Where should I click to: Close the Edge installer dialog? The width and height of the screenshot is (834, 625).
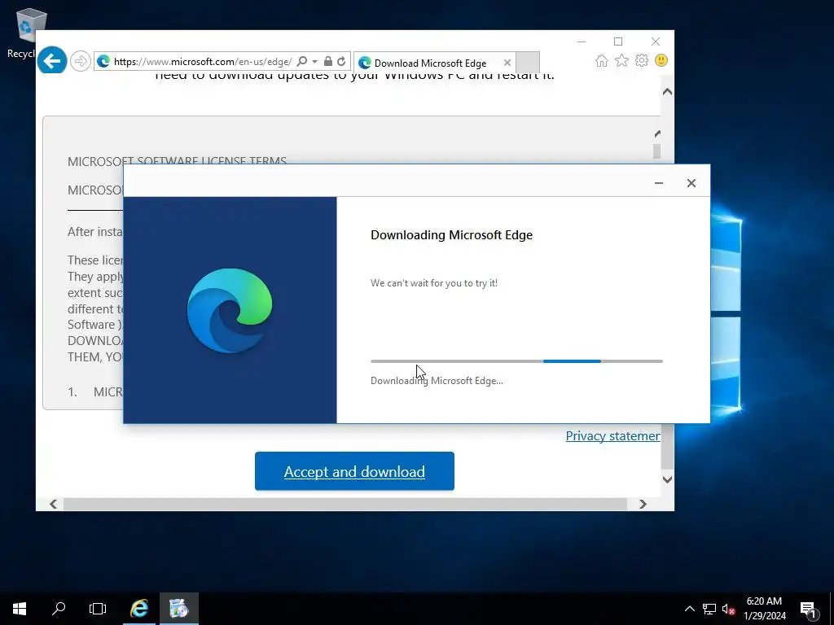pos(691,183)
